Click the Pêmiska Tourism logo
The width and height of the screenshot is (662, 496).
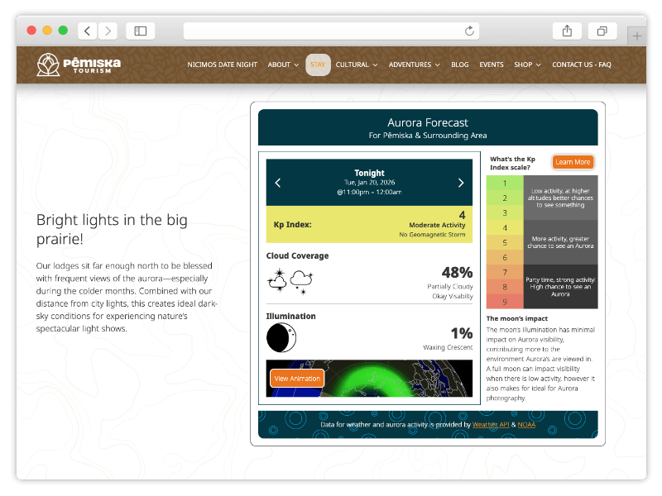coord(79,64)
